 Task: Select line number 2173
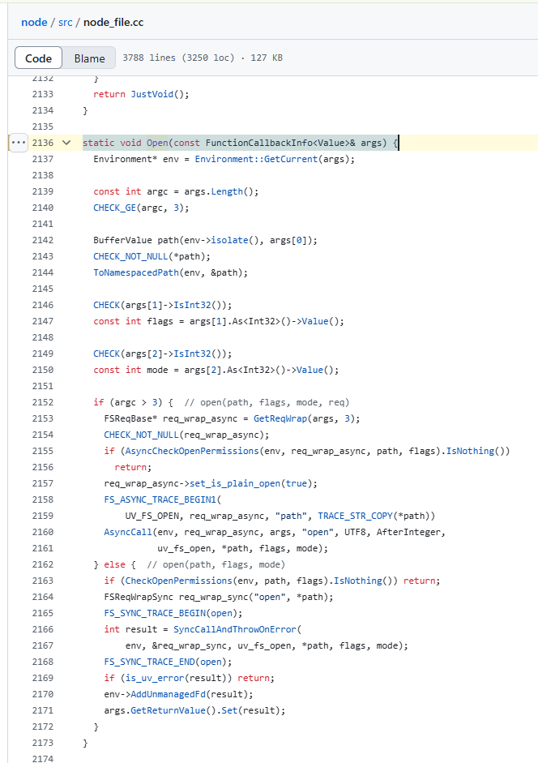[x=43, y=743]
